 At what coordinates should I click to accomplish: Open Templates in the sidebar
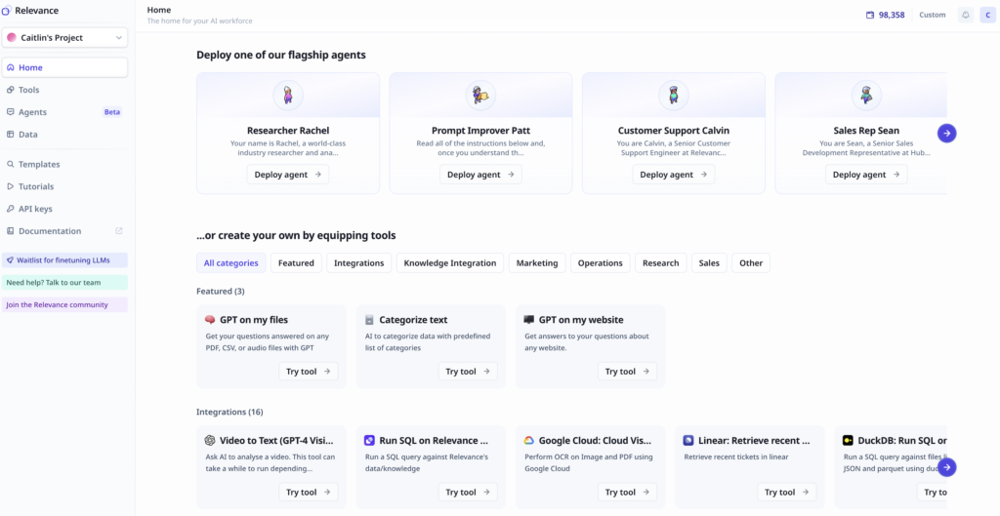click(64, 164)
